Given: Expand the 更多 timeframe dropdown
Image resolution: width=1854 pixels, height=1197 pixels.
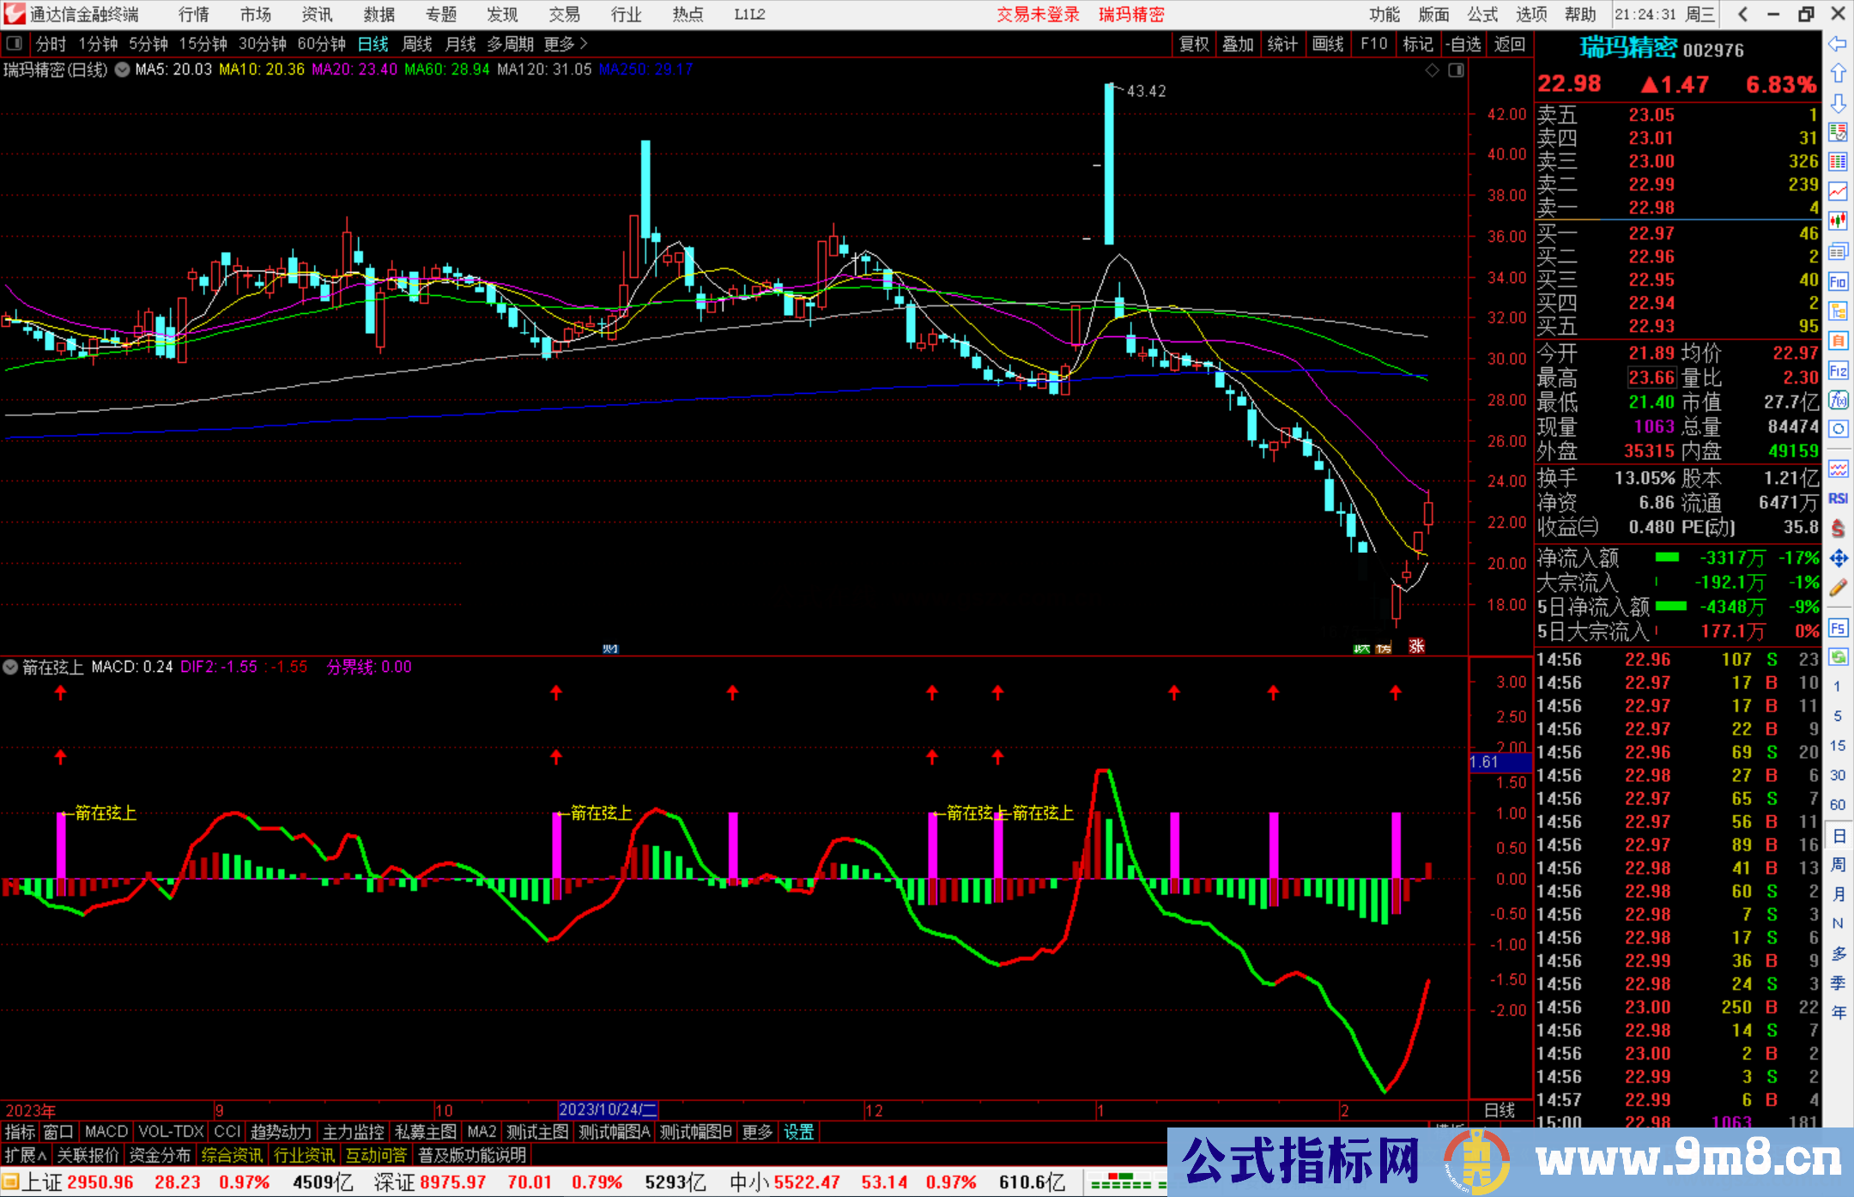Looking at the screenshot, I should pos(558,44).
